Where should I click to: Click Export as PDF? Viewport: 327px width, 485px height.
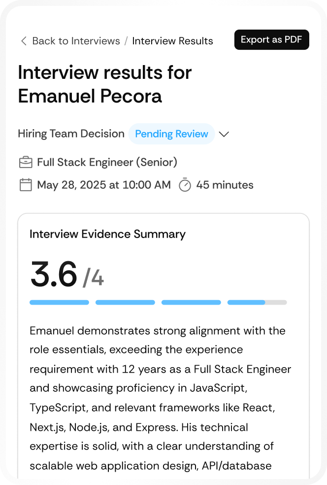click(271, 39)
